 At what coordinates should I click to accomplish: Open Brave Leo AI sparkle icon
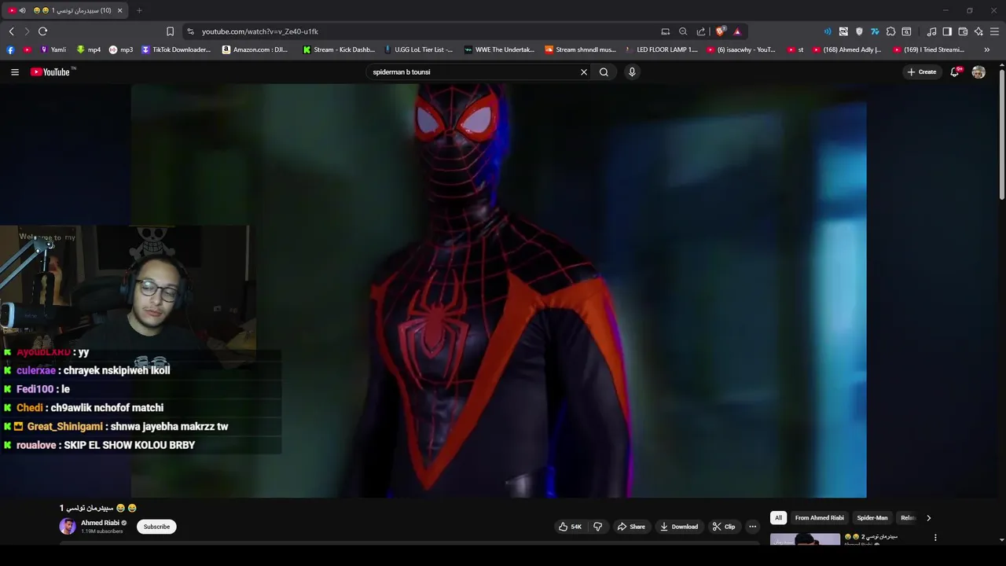click(978, 31)
